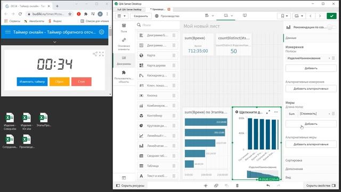Click Добавить under Меры

(x=311, y=124)
